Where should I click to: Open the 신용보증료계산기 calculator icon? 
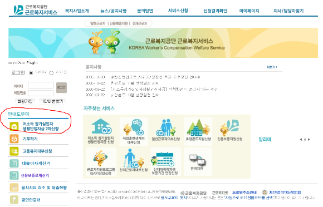click(x=14, y=175)
